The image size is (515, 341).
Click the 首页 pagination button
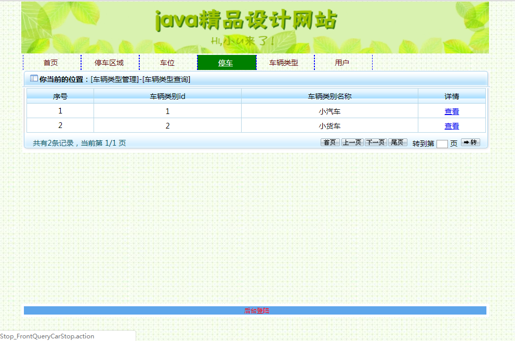click(330, 142)
